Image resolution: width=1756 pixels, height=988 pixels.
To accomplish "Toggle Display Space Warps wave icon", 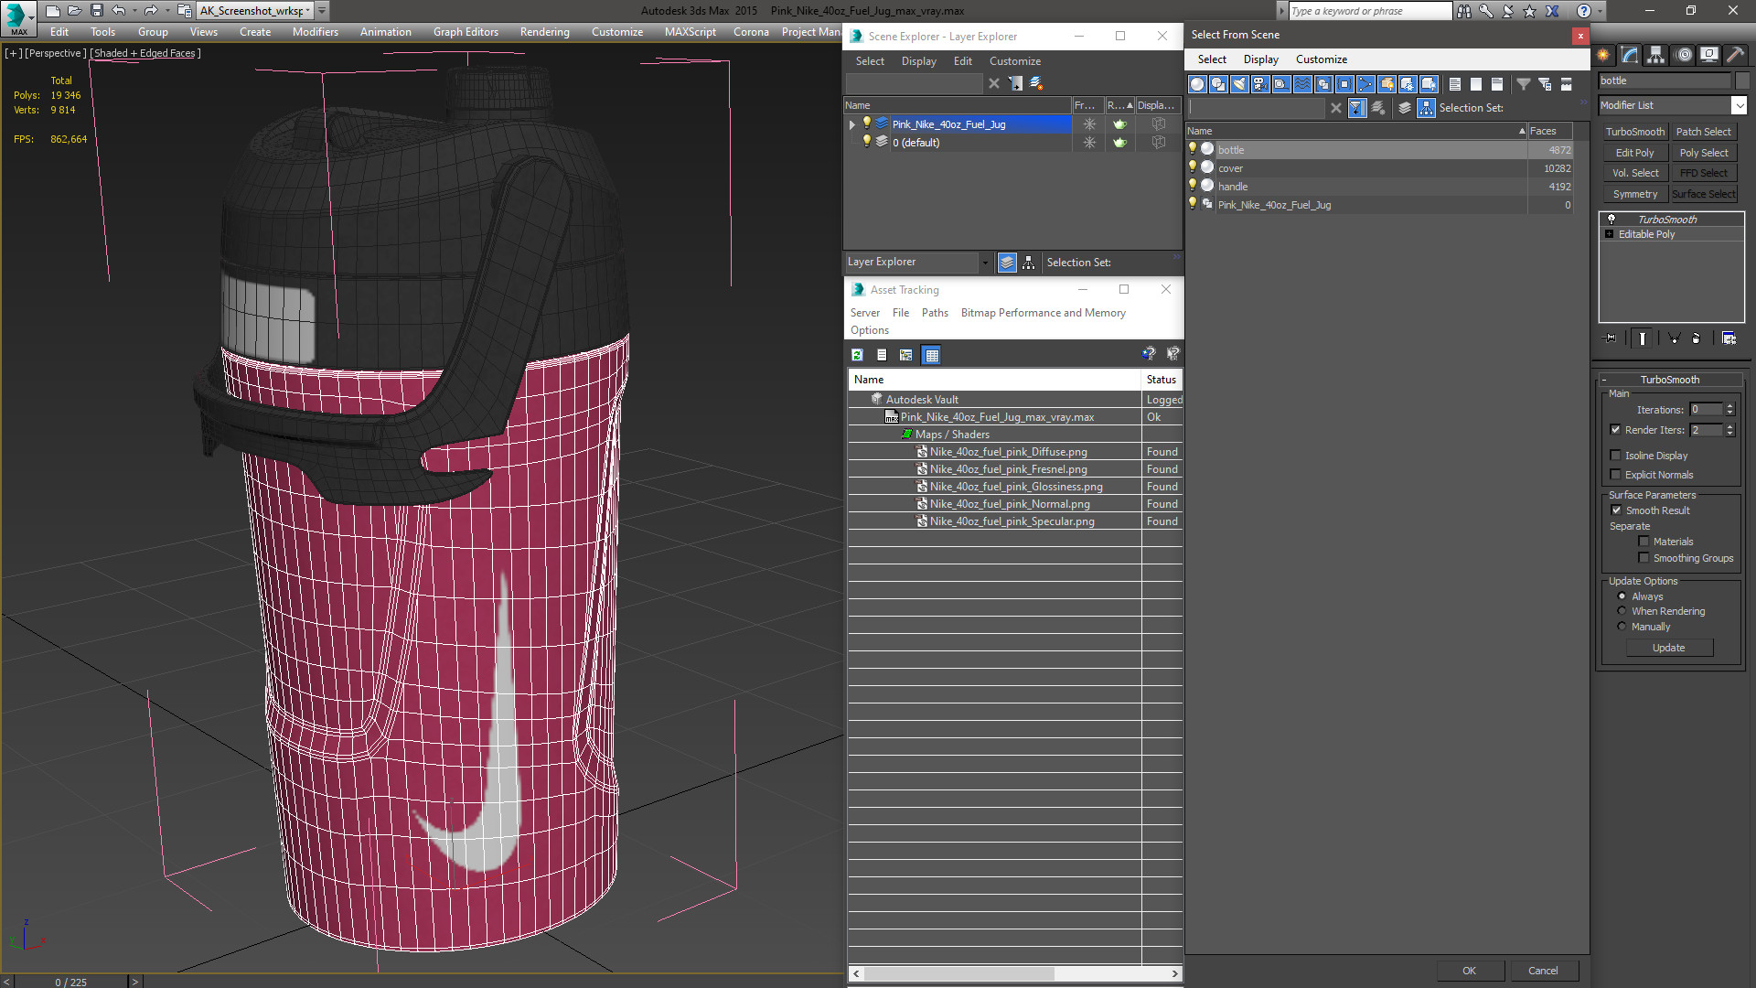I will (x=1302, y=84).
